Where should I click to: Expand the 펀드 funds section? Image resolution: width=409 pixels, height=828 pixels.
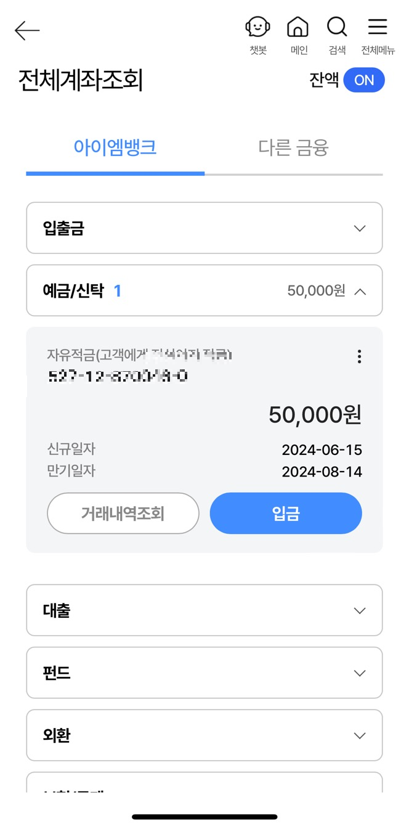[x=204, y=673]
